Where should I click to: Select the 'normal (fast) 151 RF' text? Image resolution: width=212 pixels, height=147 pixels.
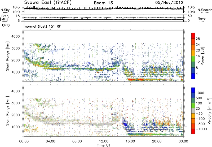[x=43, y=26]
